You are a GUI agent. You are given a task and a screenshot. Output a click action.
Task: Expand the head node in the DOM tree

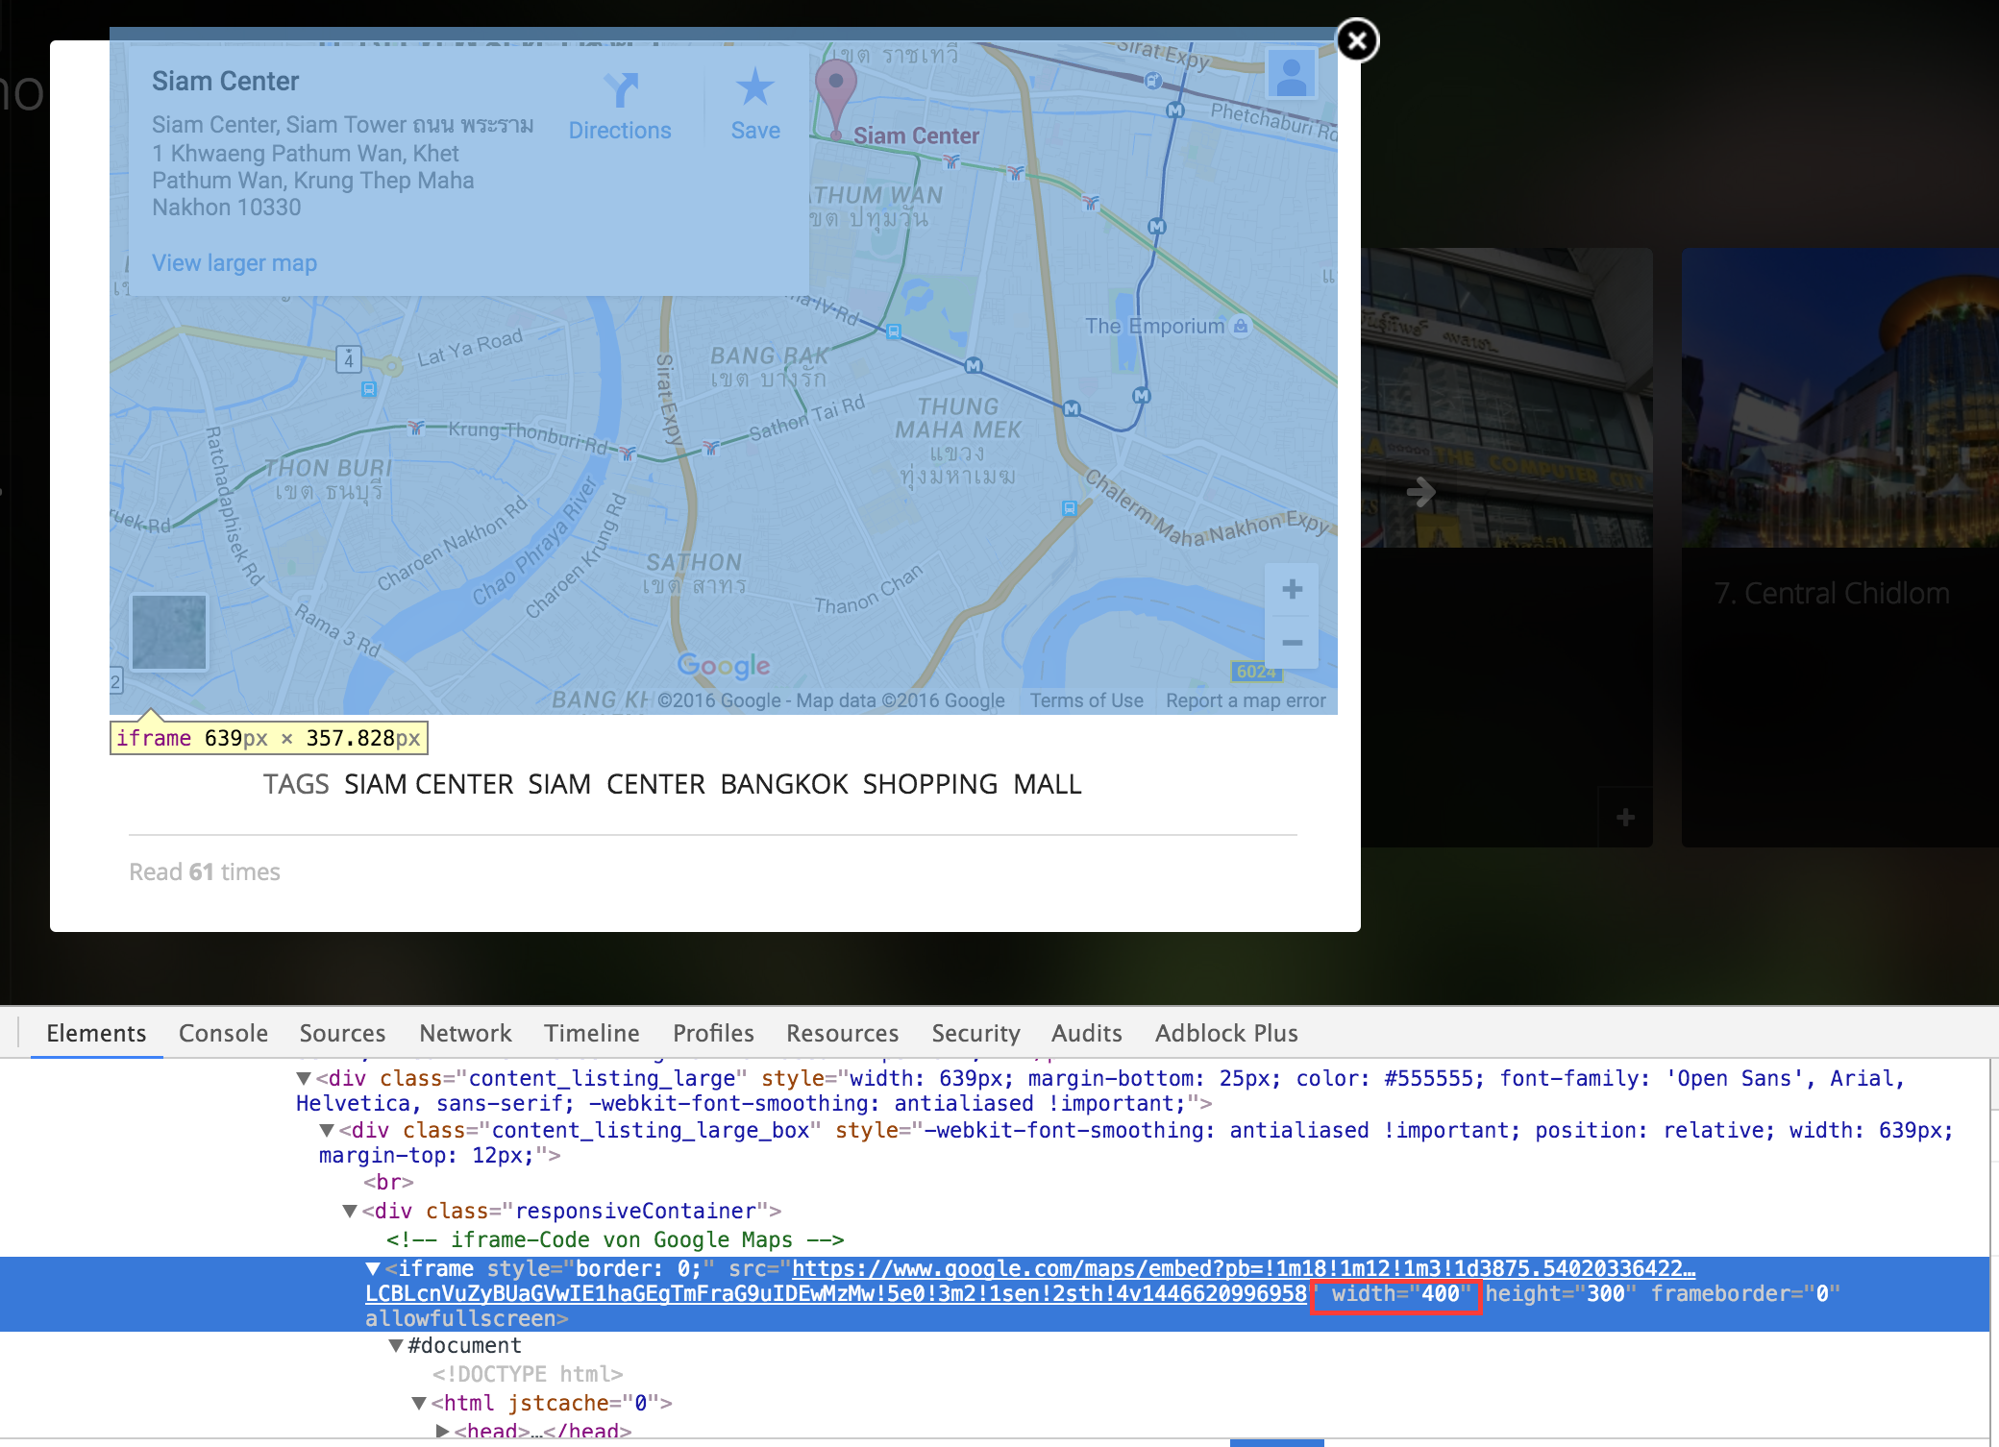[x=442, y=1432]
